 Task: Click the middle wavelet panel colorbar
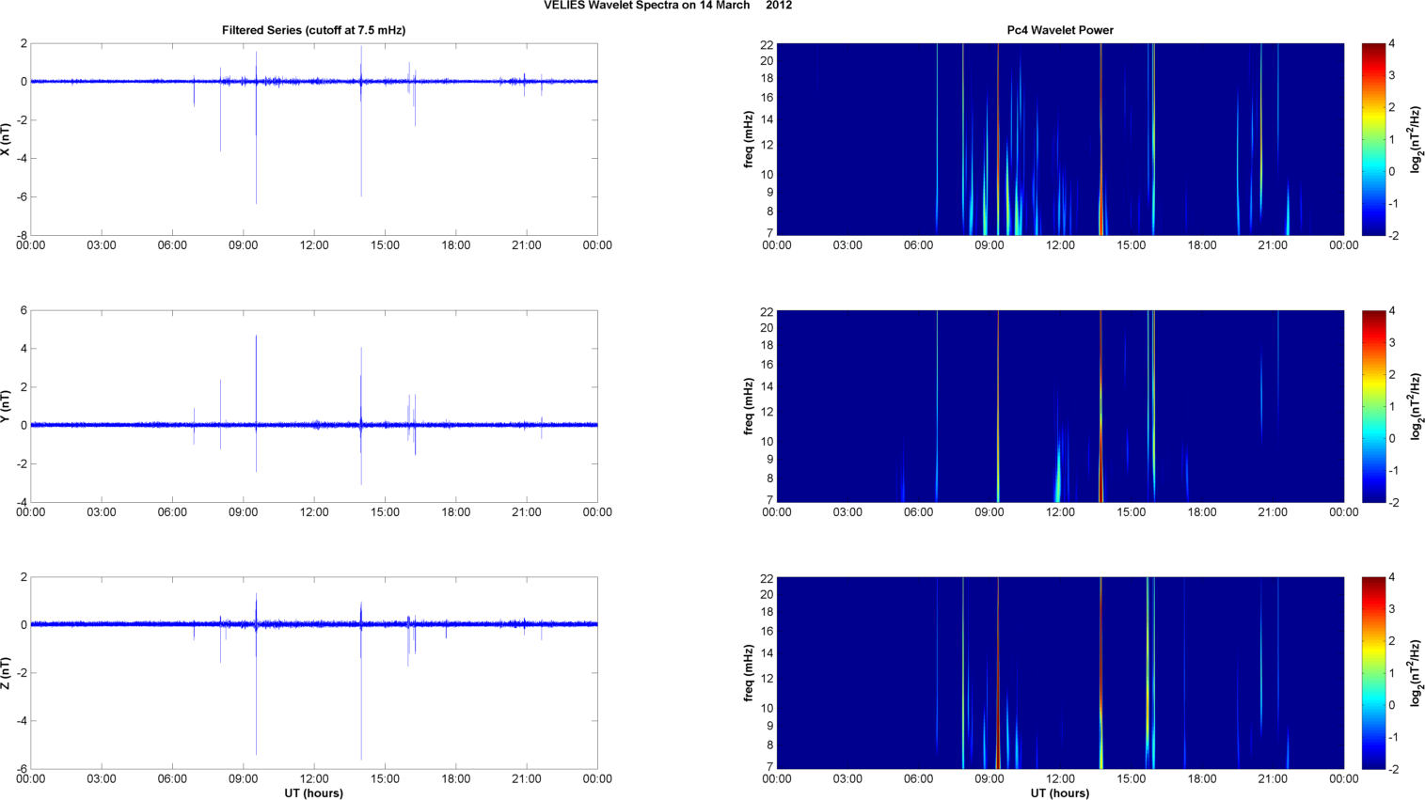coord(1373,406)
